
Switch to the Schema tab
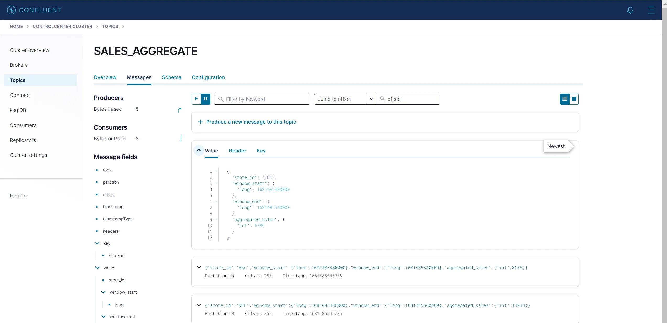(171, 77)
